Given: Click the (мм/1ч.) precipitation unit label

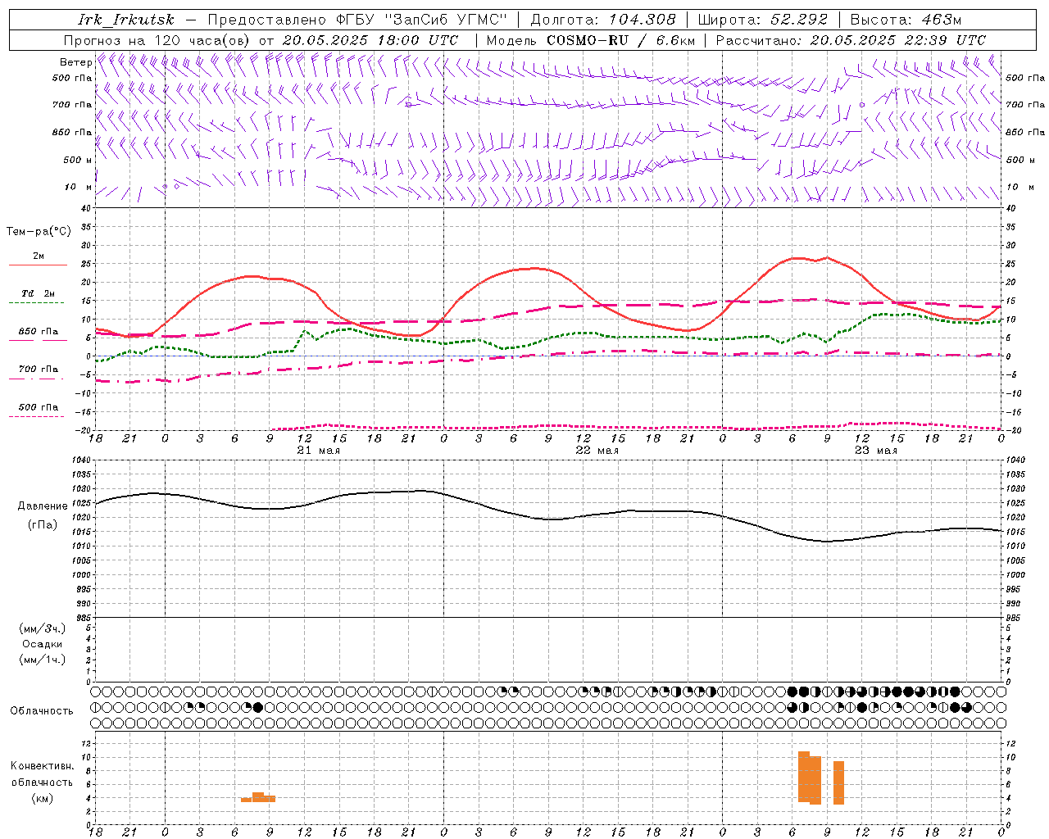Looking at the screenshot, I should click(x=43, y=660).
